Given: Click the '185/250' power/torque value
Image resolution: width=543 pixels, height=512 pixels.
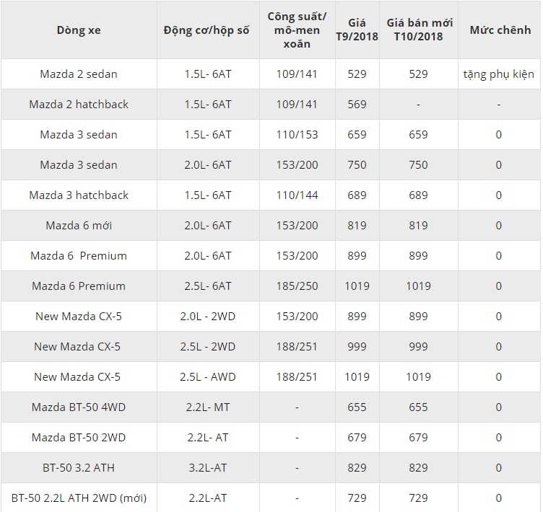Looking at the screenshot, I should (x=297, y=286).
